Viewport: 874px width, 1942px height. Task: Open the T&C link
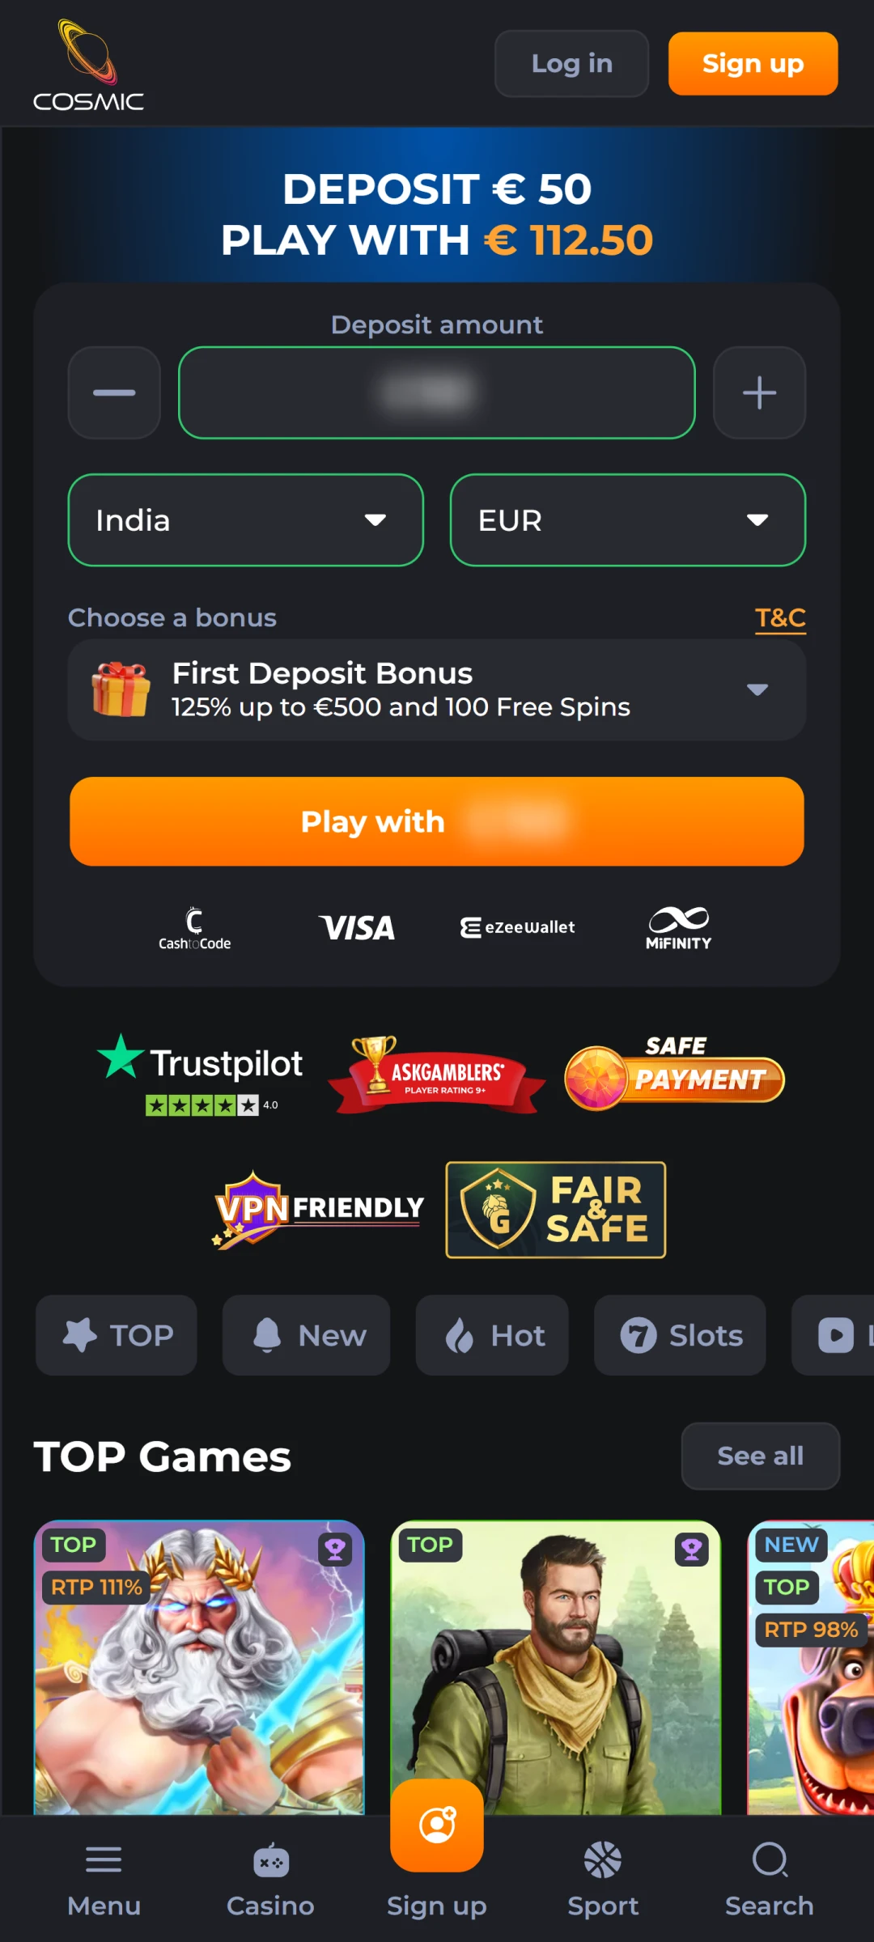click(780, 618)
